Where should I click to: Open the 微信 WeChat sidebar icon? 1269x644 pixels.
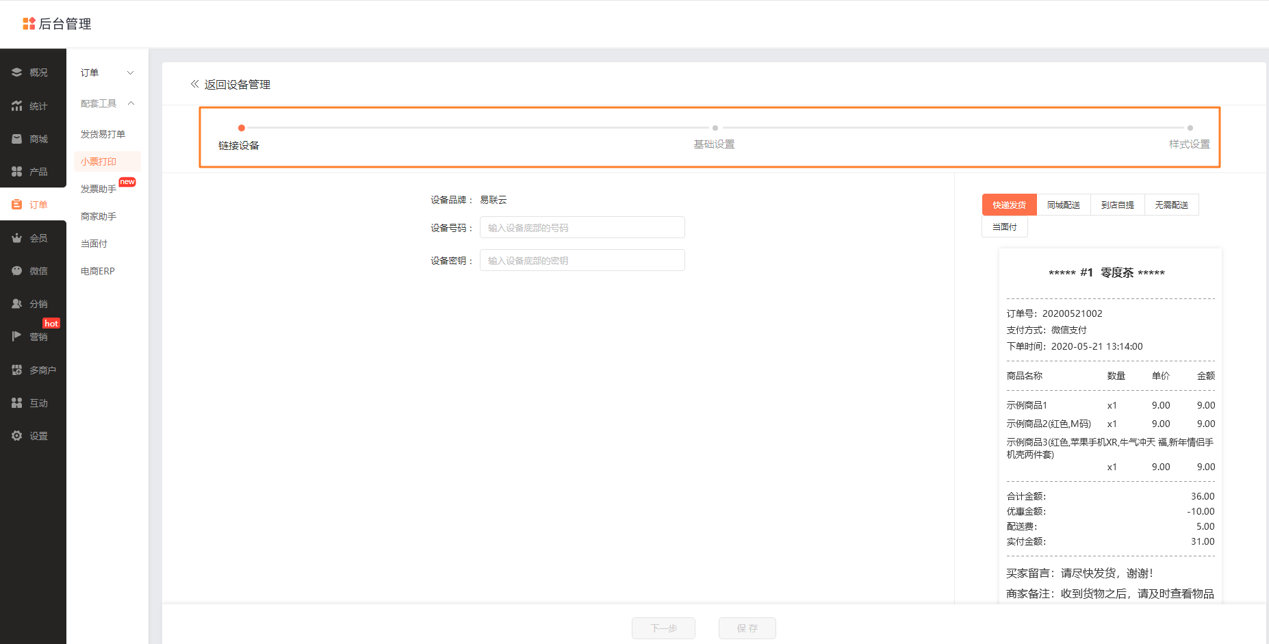coord(17,270)
